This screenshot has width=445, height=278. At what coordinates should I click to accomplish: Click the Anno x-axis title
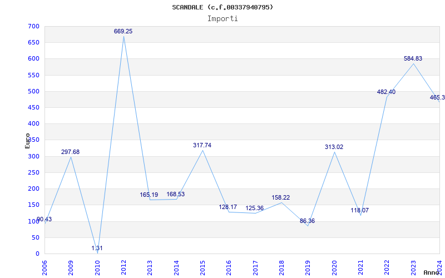(x=431, y=272)
